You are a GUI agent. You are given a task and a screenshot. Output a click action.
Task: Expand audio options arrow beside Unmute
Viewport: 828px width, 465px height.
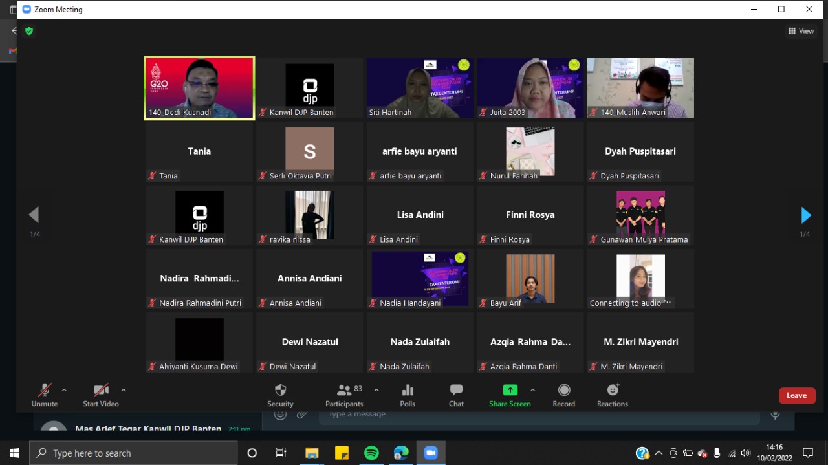[64, 390]
